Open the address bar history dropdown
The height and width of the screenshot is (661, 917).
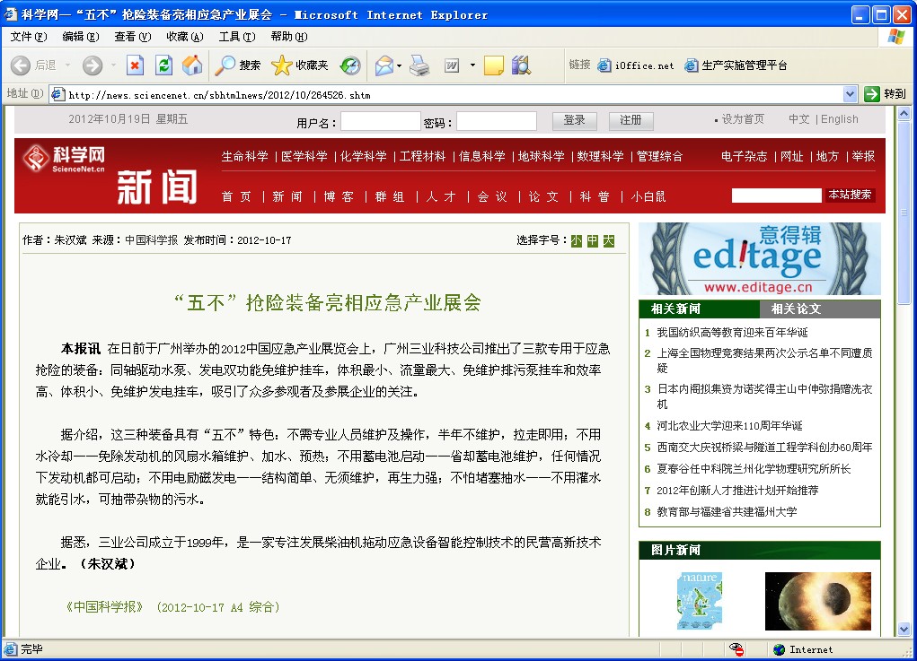click(849, 93)
